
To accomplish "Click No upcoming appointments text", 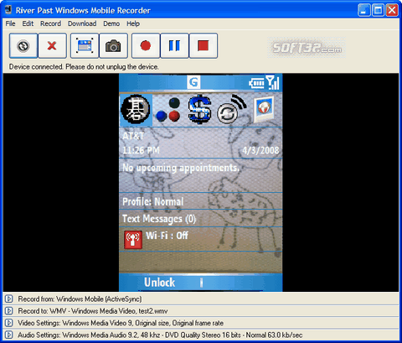I will 181,168.
